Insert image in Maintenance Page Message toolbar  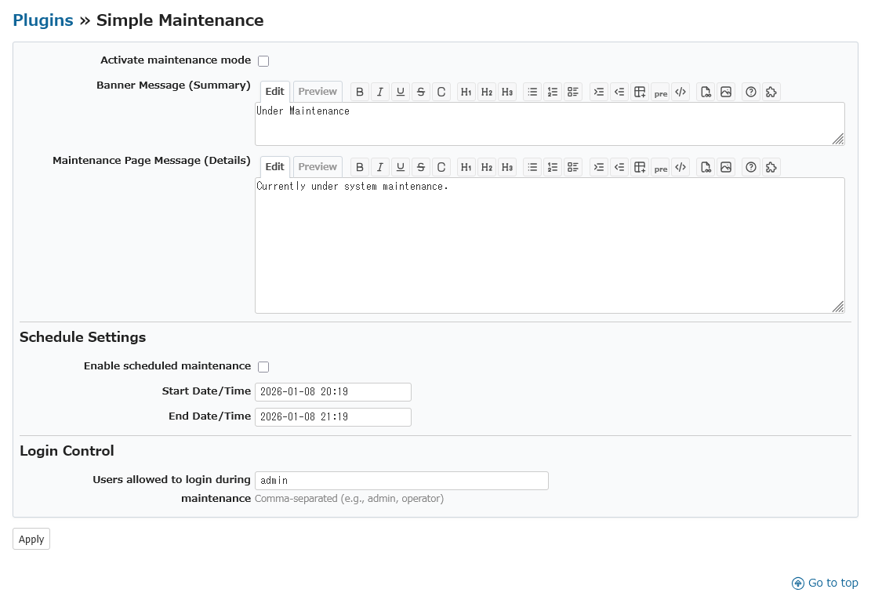tap(726, 167)
